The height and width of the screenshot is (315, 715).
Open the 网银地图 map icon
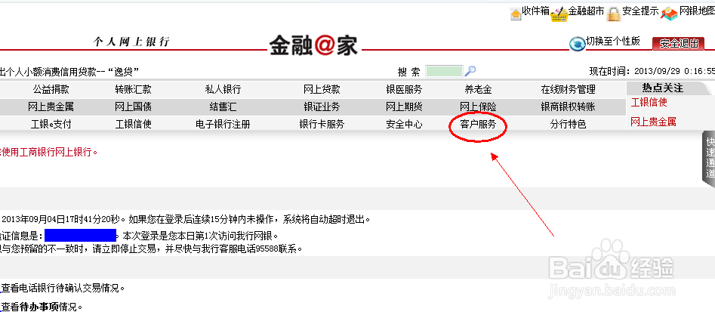tap(670, 14)
